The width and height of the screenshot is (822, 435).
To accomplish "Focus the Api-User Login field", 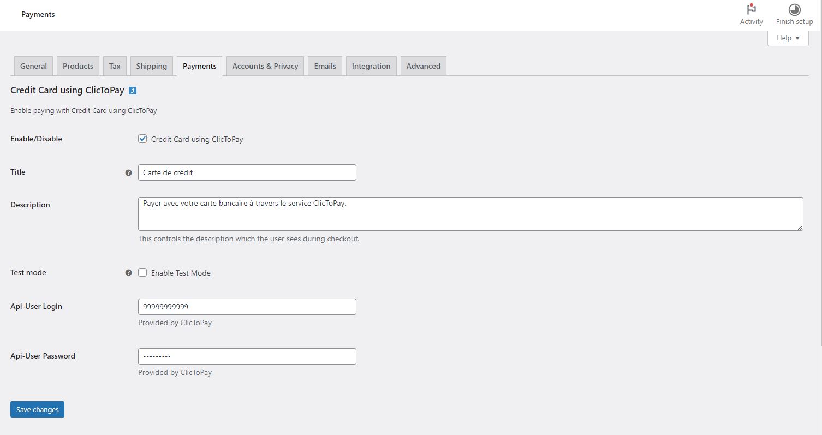I will point(247,307).
